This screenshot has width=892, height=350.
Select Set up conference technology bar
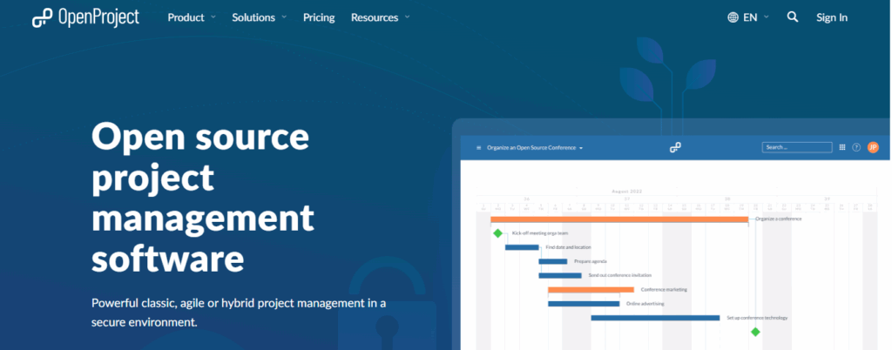click(x=655, y=318)
